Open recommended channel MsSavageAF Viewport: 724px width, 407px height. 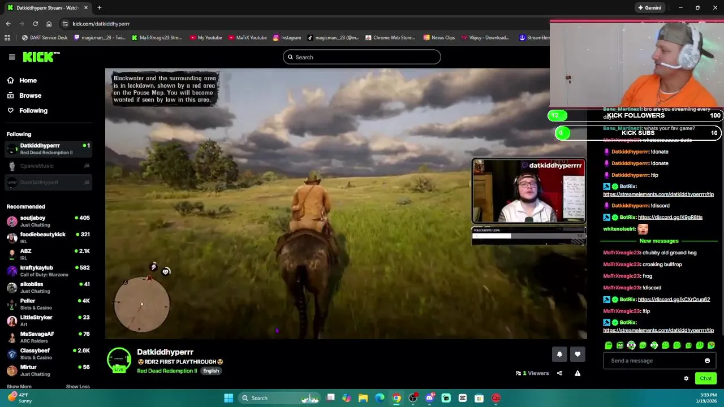pos(48,337)
